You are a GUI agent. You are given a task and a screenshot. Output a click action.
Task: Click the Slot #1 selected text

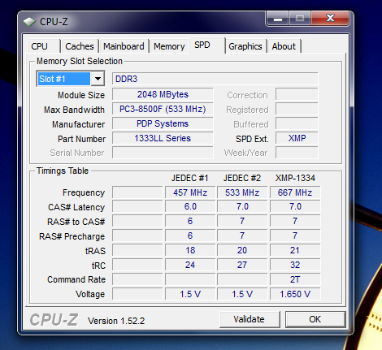[x=64, y=79]
